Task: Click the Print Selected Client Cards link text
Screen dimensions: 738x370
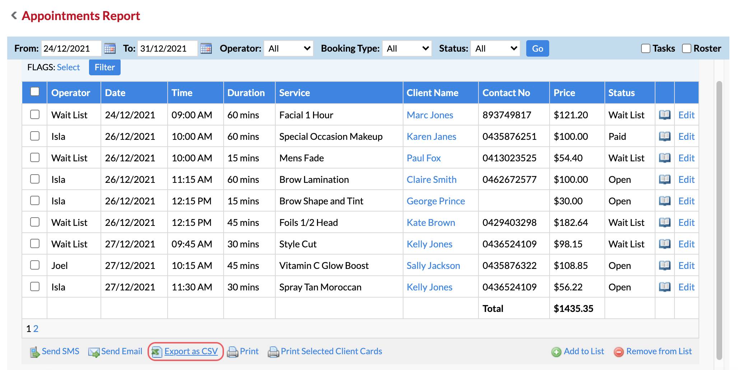Action: point(331,351)
